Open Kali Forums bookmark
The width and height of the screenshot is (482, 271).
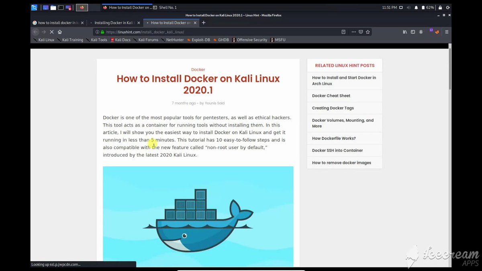(x=146, y=40)
